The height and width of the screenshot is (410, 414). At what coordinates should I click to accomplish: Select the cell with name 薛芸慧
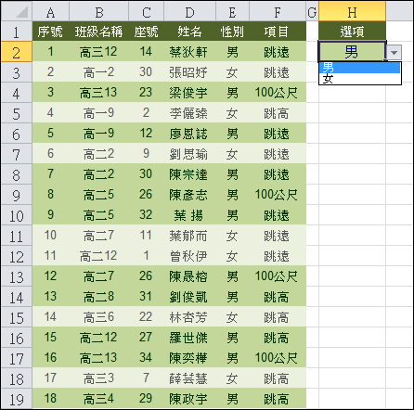click(189, 378)
